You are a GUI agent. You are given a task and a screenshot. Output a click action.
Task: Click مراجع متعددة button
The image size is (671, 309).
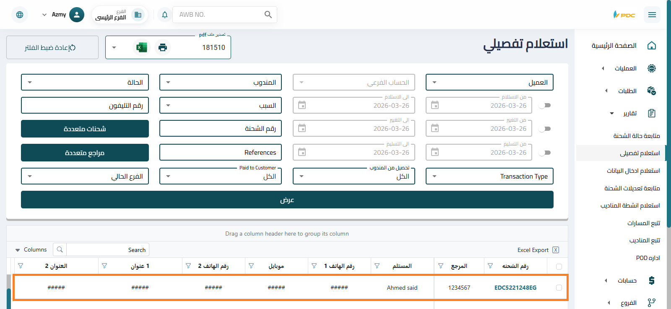pos(85,153)
